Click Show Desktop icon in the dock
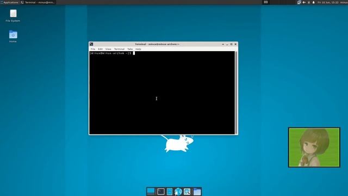 tap(151, 191)
